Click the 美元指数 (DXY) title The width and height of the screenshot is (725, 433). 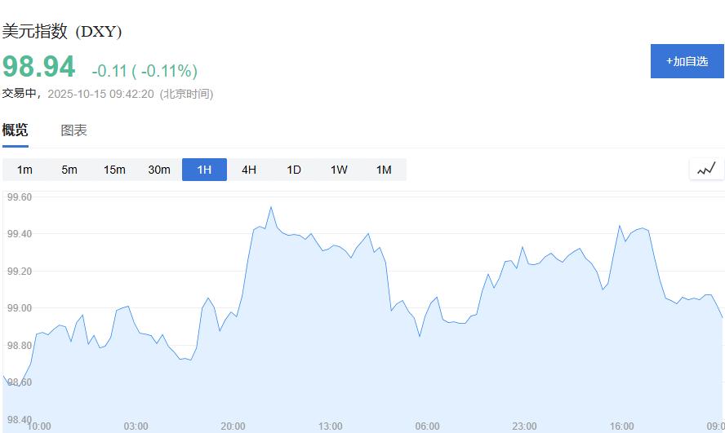pos(62,32)
